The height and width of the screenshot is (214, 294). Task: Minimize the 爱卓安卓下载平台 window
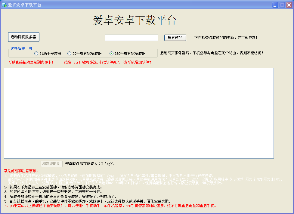click(x=275, y=5)
